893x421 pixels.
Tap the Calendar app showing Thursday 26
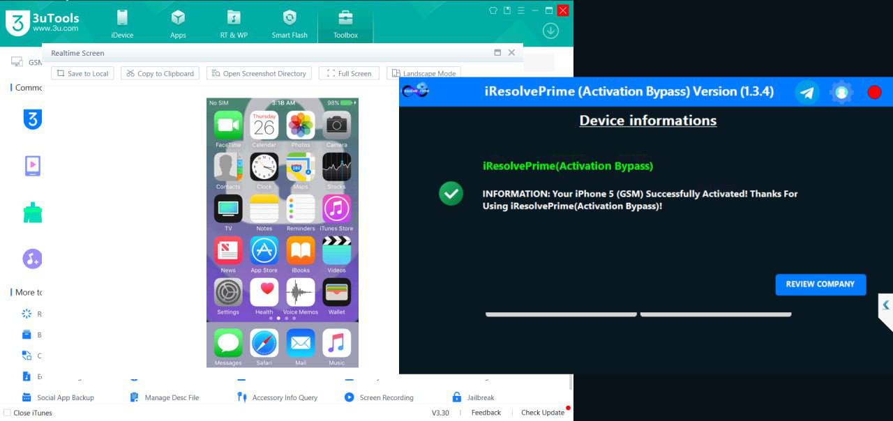(264, 125)
